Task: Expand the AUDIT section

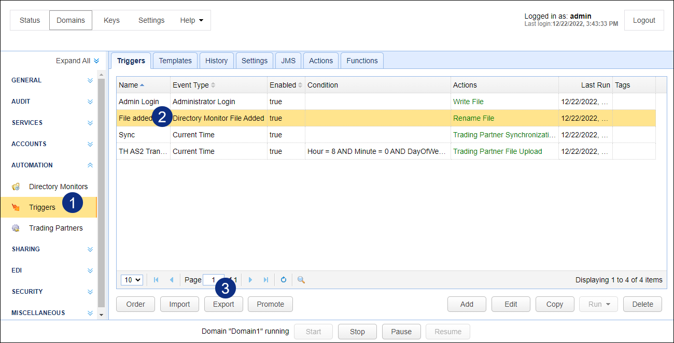Action: (90, 102)
